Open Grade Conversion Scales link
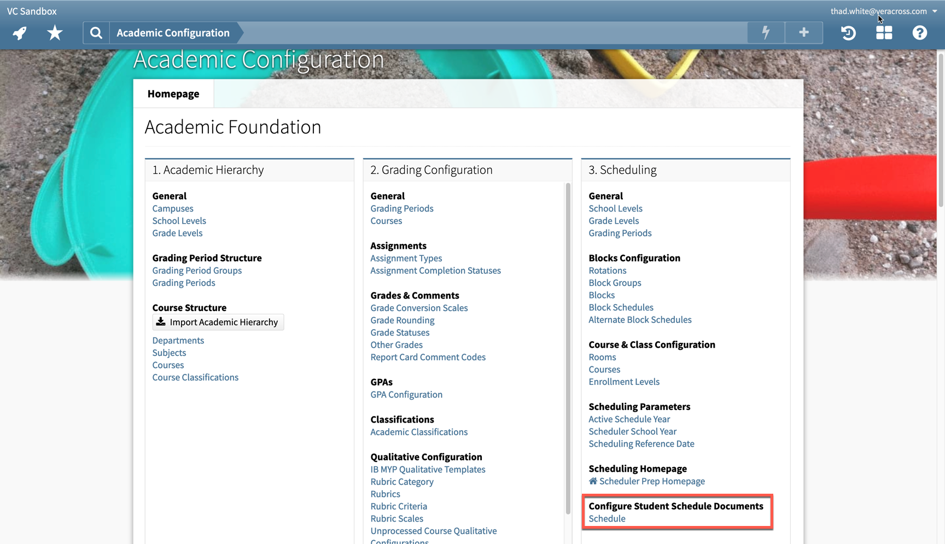 (419, 308)
